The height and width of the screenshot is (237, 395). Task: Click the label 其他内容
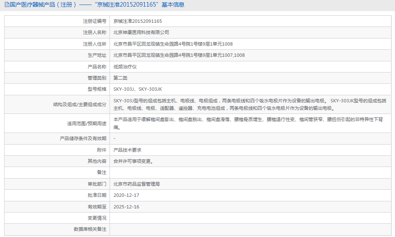97,161
